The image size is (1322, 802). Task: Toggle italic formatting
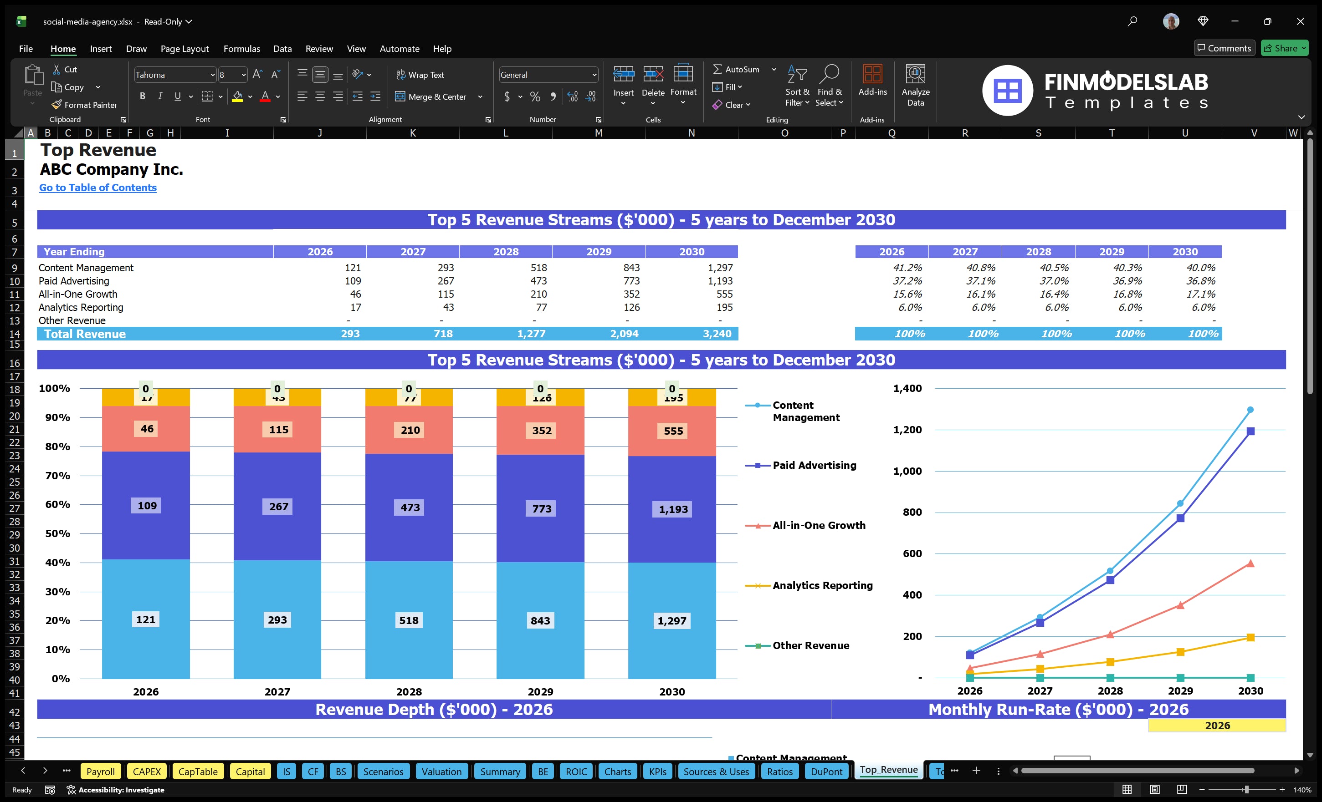point(159,96)
